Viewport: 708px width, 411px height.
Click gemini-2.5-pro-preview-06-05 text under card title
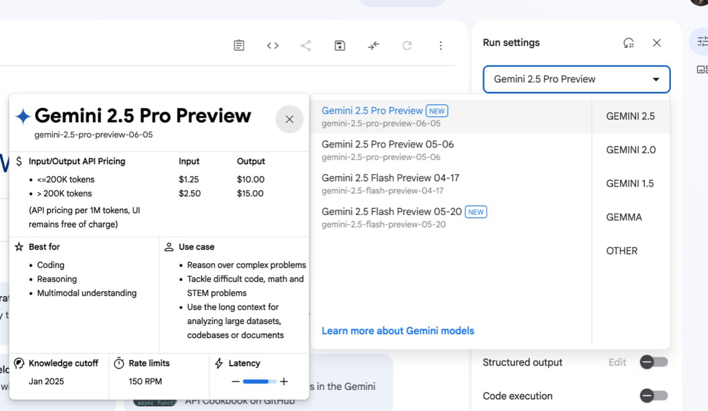point(93,135)
